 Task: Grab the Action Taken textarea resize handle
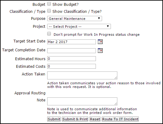(116, 78)
